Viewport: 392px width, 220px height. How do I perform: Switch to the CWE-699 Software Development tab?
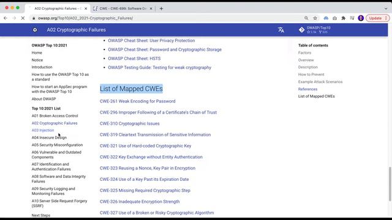123,9
